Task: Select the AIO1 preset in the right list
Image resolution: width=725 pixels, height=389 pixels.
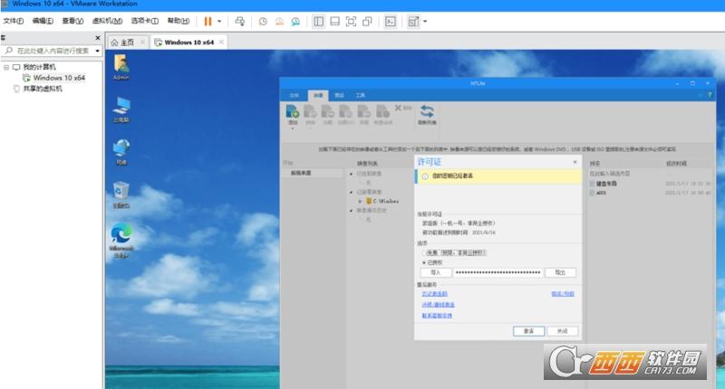Action: click(x=601, y=193)
